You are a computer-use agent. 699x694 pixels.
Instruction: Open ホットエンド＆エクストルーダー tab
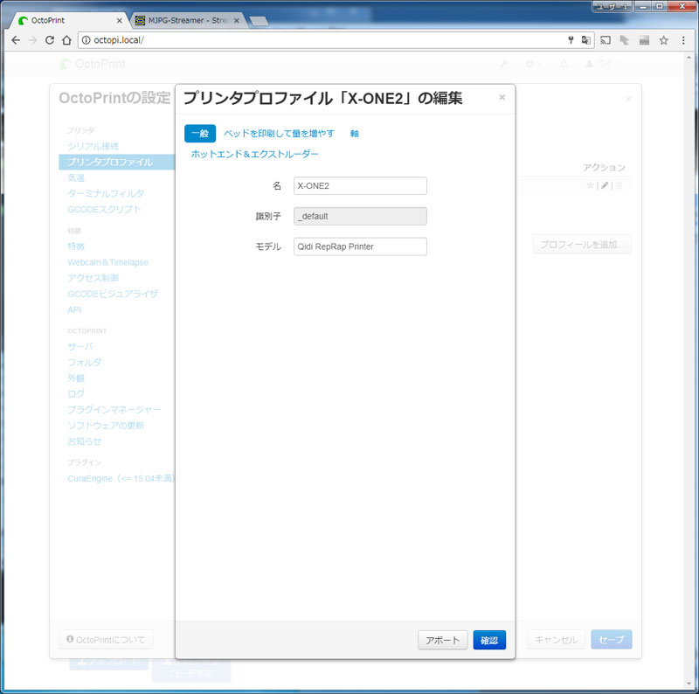(254, 154)
